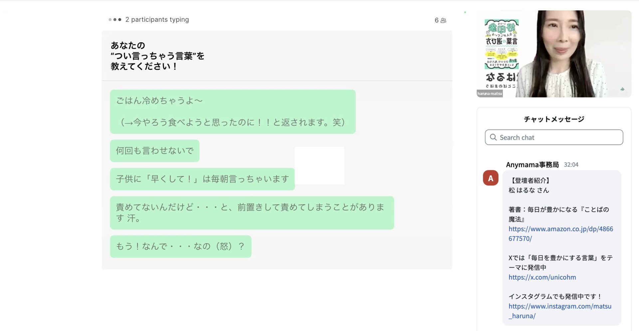Open the x.com/unicohm link
Viewport: 639px width, 331px height.
542,277
